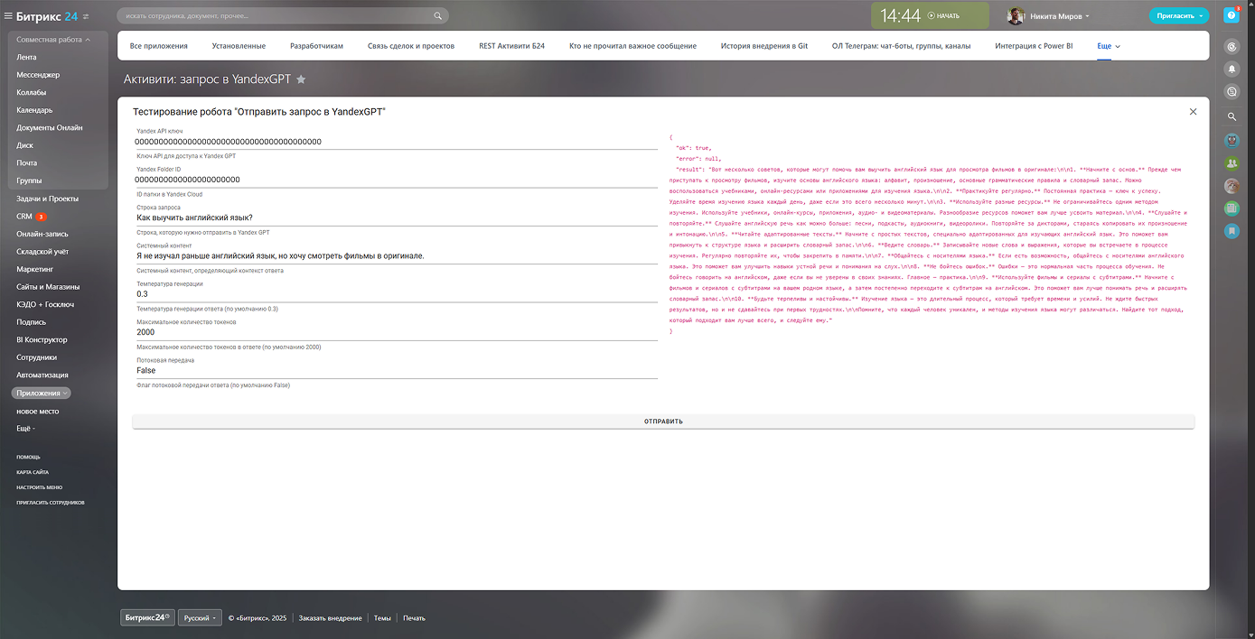
Task: Click the Битрикс24 footer logo button
Action: [x=146, y=618]
